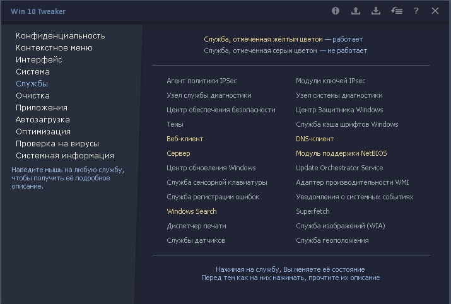Close the Win 10 Tweaker window
The image size is (451, 304).
[435, 11]
